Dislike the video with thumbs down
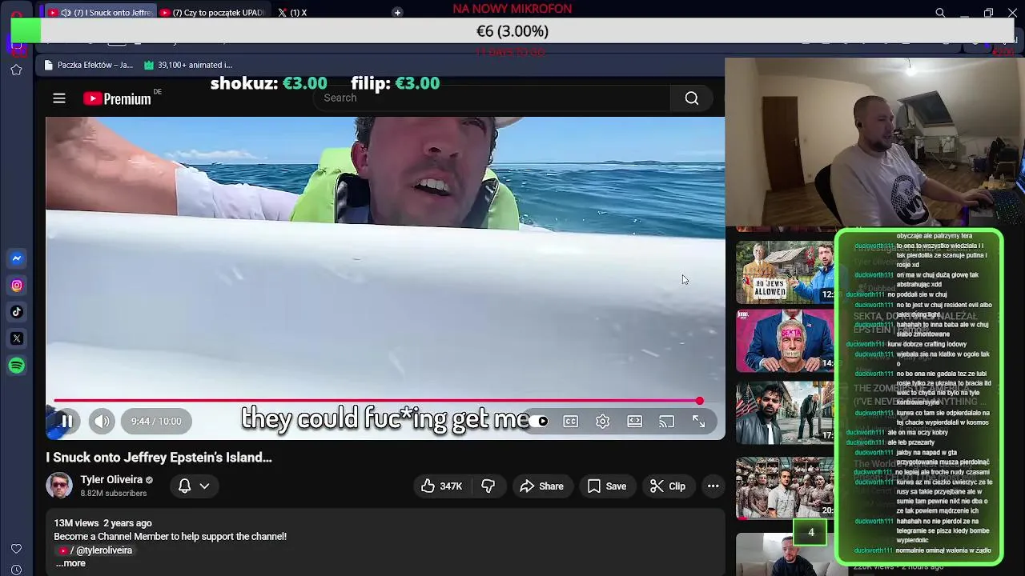1025x576 pixels. [488, 486]
